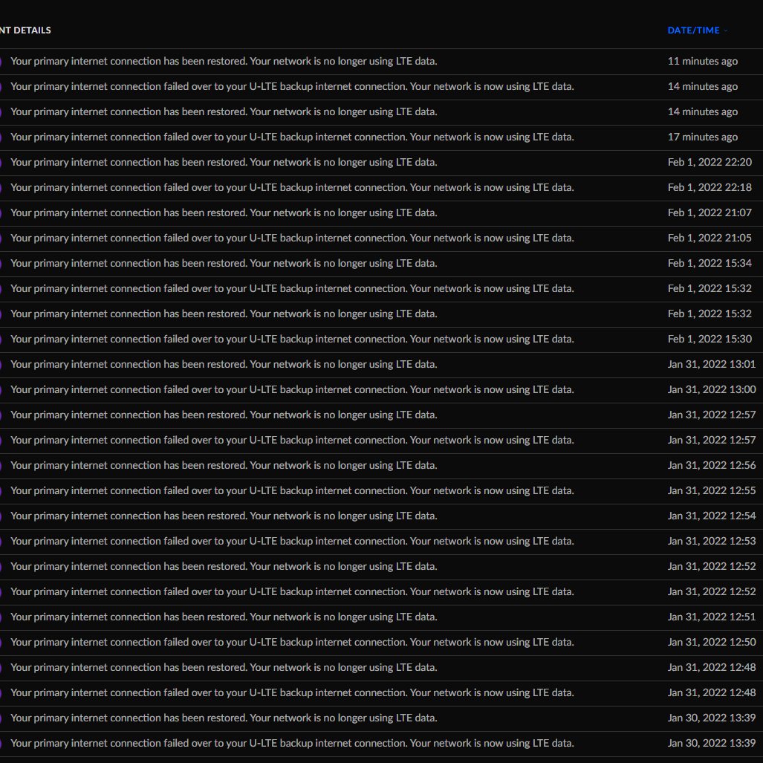Click the "Feb 1, 2022 22:18" timestamp
The width and height of the screenshot is (763, 763).
[x=710, y=188]
